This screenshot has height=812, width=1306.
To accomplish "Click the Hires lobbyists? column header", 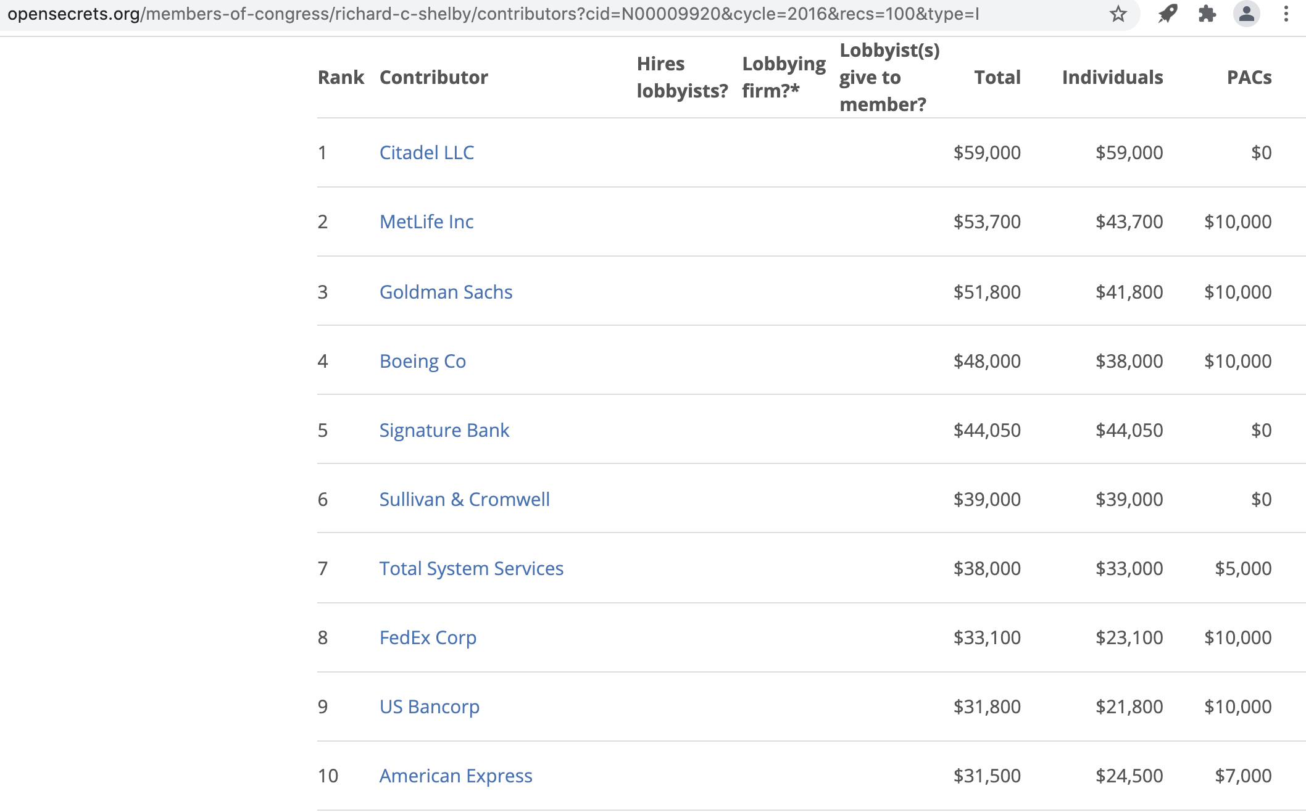I will click(682, 77).
